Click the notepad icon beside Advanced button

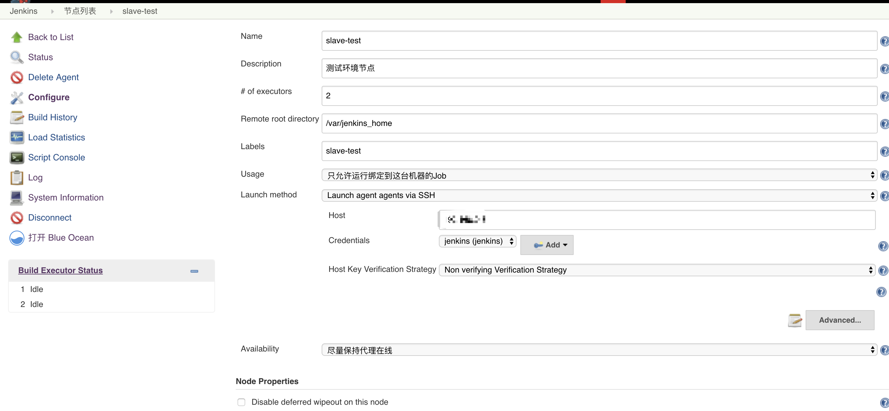pos(795,320)
